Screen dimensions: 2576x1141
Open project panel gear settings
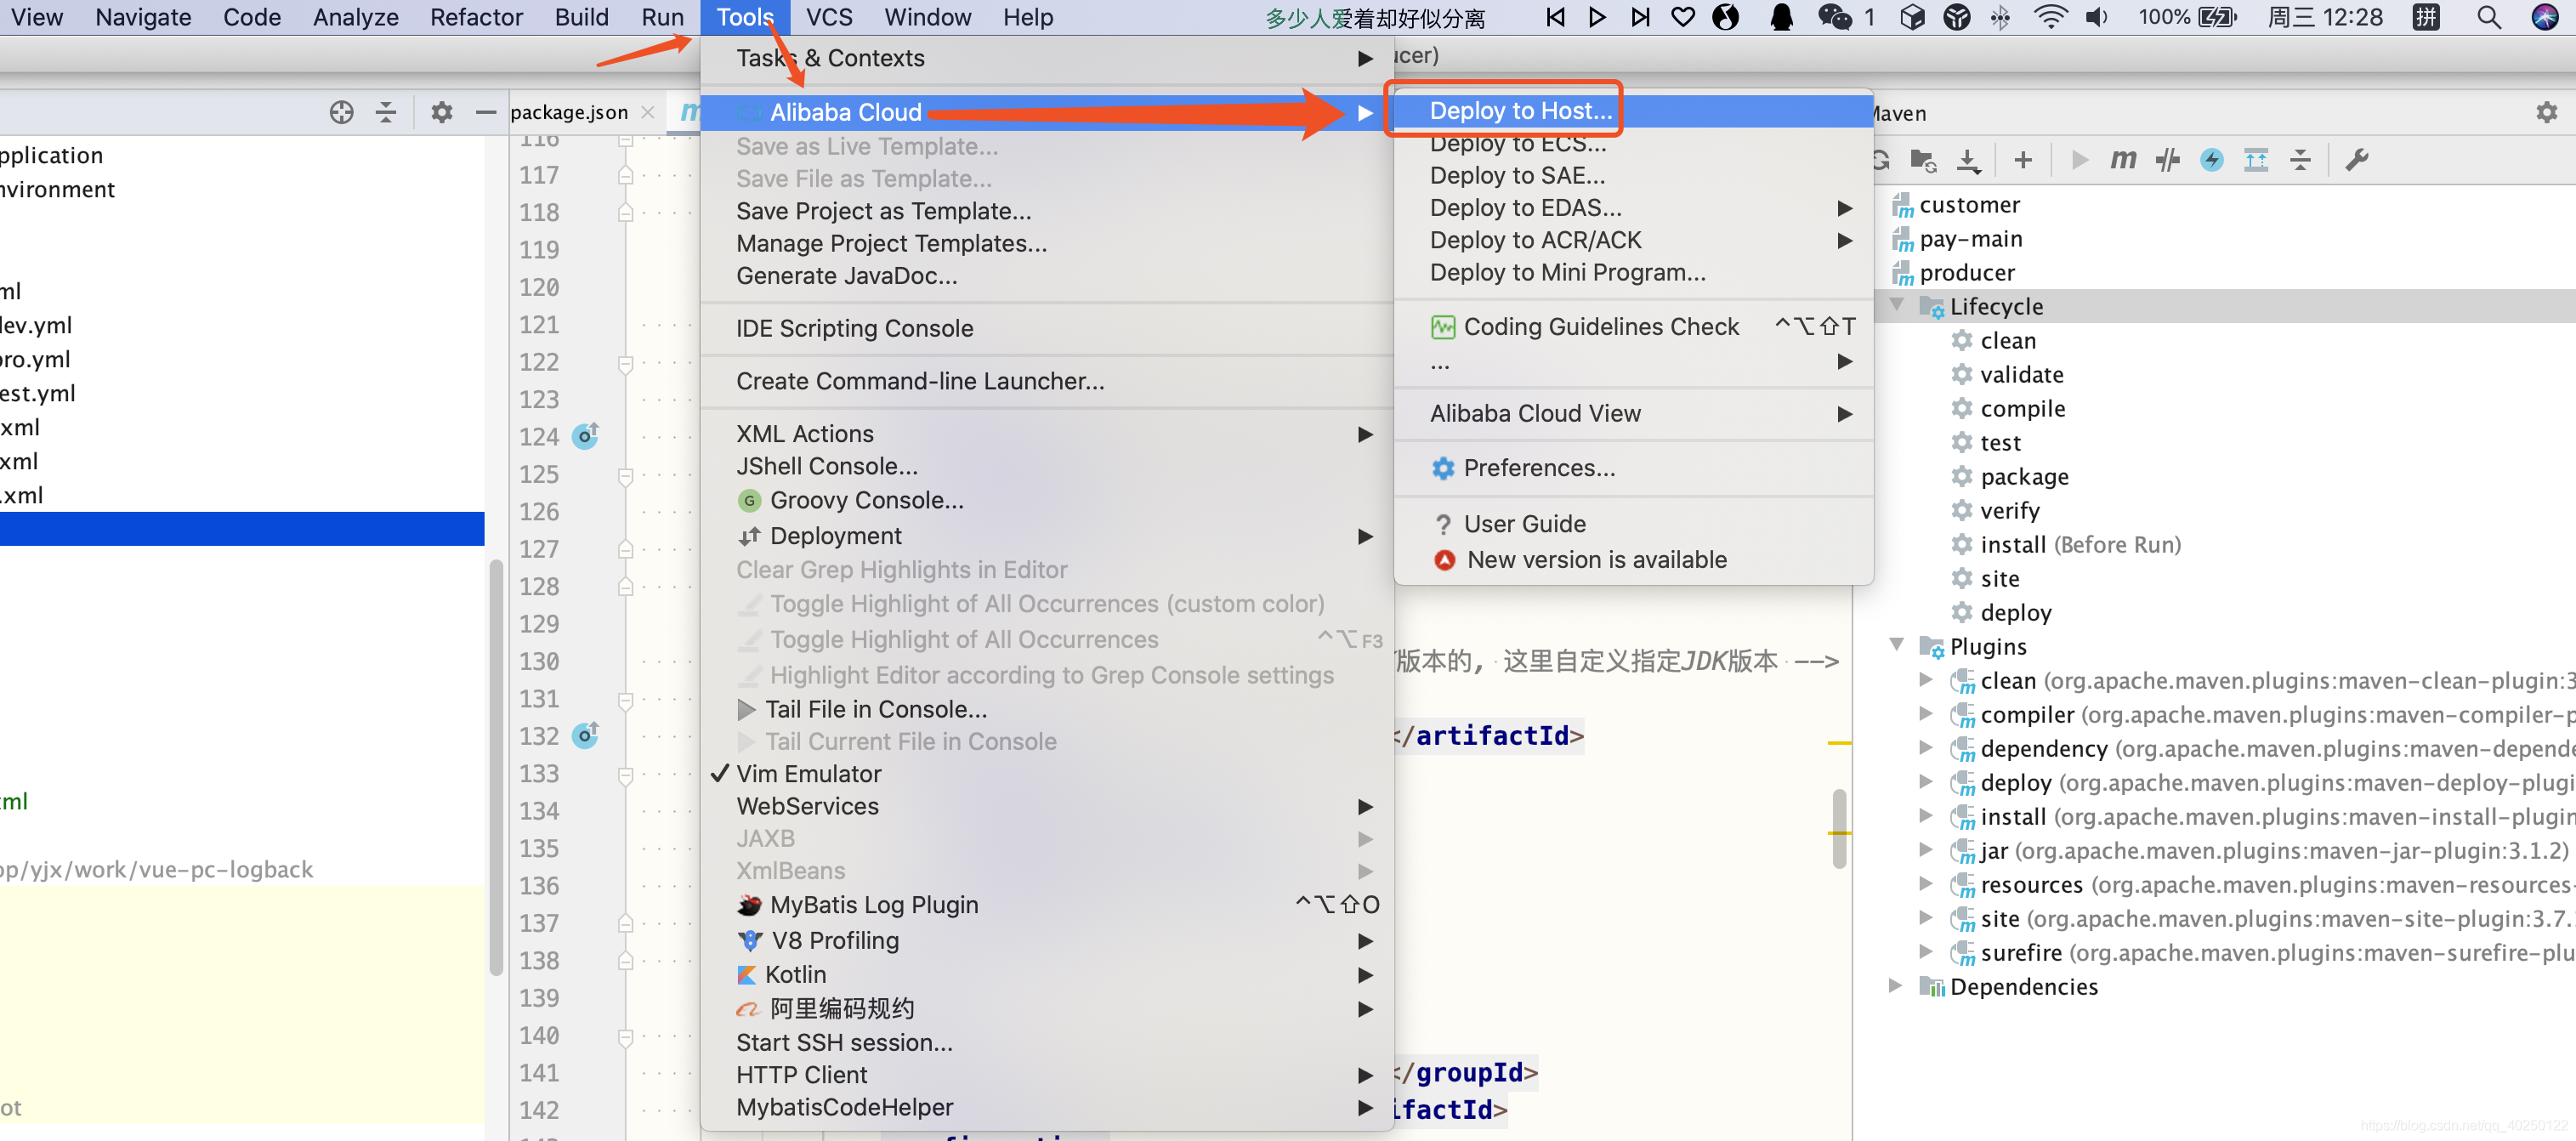click(x=441, y=112)
